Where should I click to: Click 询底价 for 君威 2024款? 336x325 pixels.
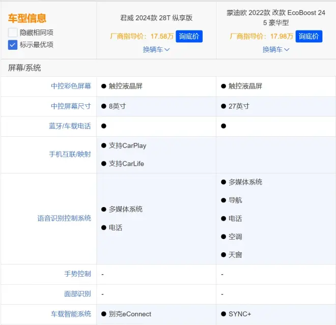click(x=189, y=36)
